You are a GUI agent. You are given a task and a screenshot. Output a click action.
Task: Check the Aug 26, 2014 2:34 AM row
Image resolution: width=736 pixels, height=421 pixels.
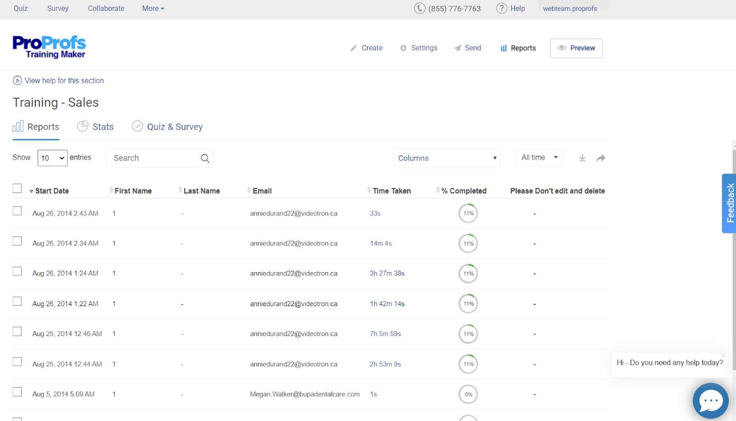17,241
